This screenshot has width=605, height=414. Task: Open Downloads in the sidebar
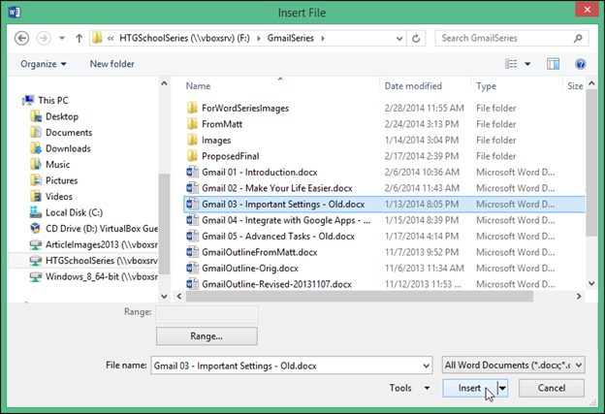(60, 148)
